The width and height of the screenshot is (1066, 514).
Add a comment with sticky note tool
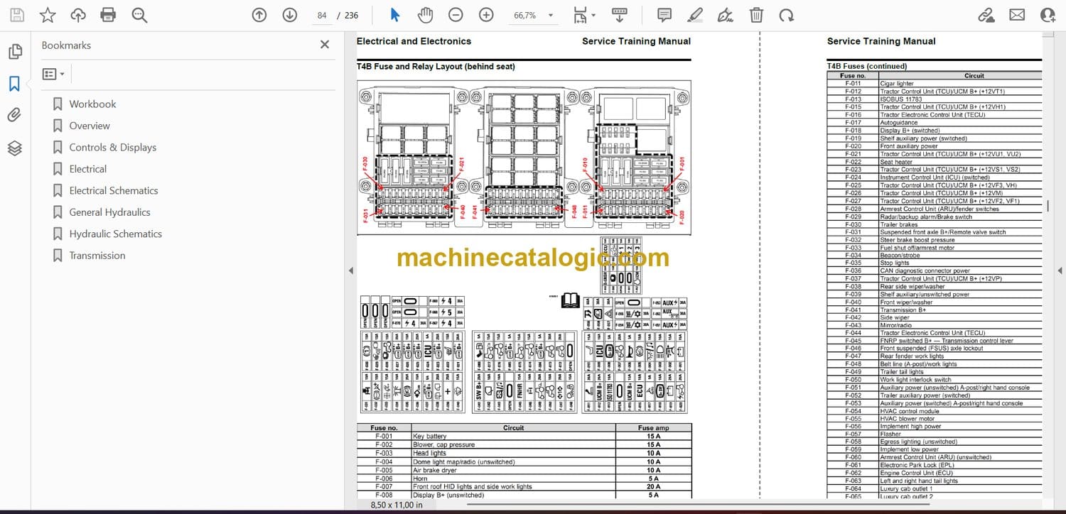pyautogui.click(x=664, y=15)
